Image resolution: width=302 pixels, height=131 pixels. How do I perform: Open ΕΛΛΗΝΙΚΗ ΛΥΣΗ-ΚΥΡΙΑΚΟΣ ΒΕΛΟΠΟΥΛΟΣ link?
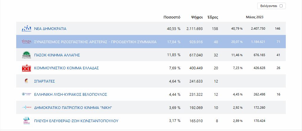(71, 95)
